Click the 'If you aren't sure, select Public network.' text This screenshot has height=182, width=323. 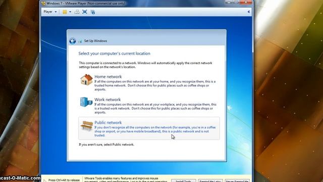point(106,145)
